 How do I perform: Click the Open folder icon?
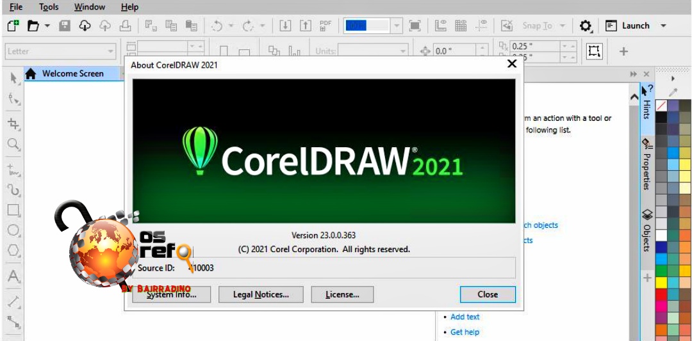(33, 26)
